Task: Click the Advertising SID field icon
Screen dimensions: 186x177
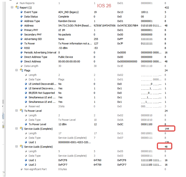Action: [22, 39]
